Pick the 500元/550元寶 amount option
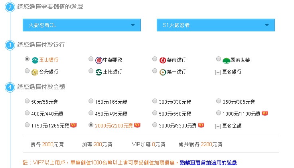 155,113
